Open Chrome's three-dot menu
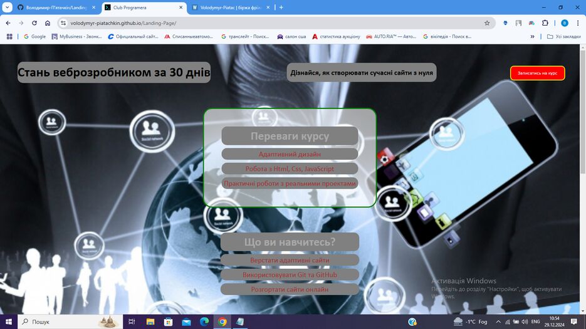This screenshot has width=586, height=329. pos(578,23)
